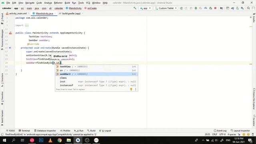Click the tool window quick-access icon in status bar corner
The width and height of the screenshot is (256, 144).
click(x=2, y=134)
